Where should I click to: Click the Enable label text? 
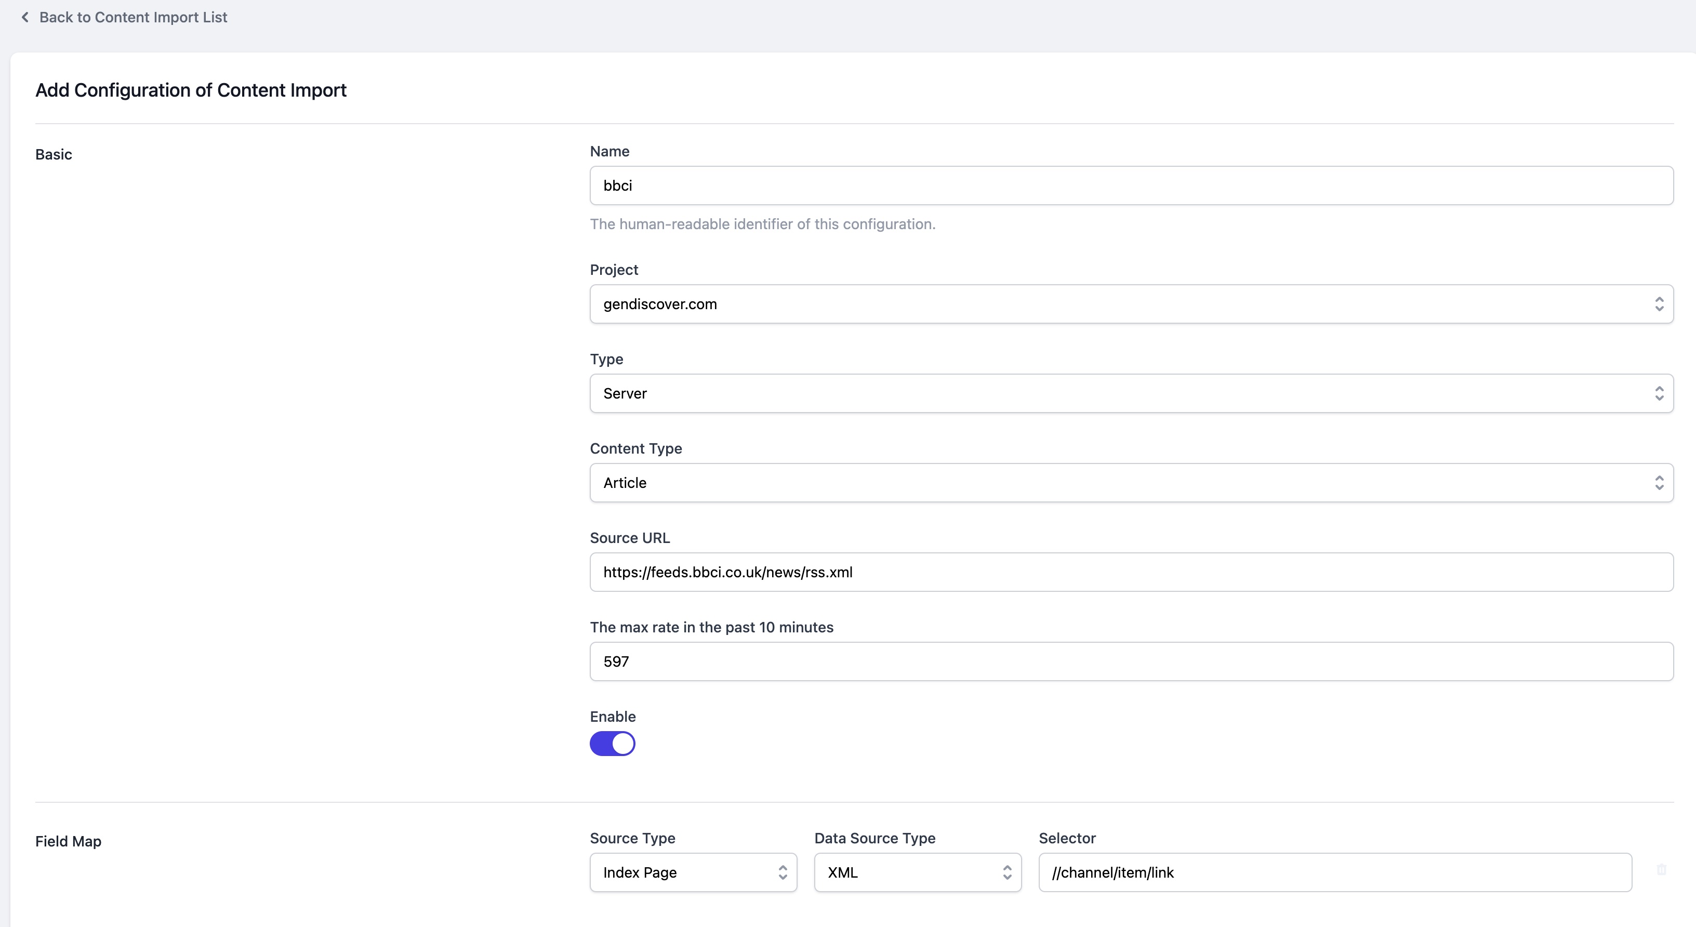click(612, 717)
